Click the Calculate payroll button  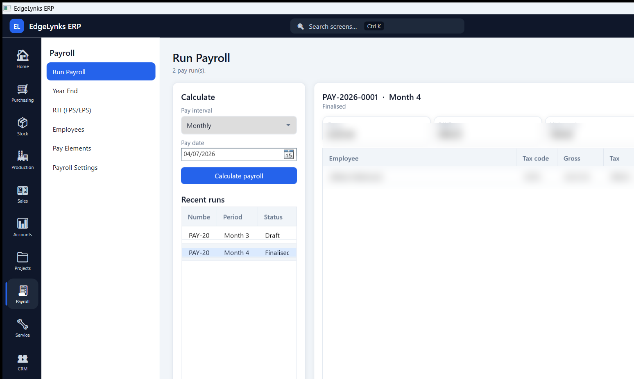point(239,176)
